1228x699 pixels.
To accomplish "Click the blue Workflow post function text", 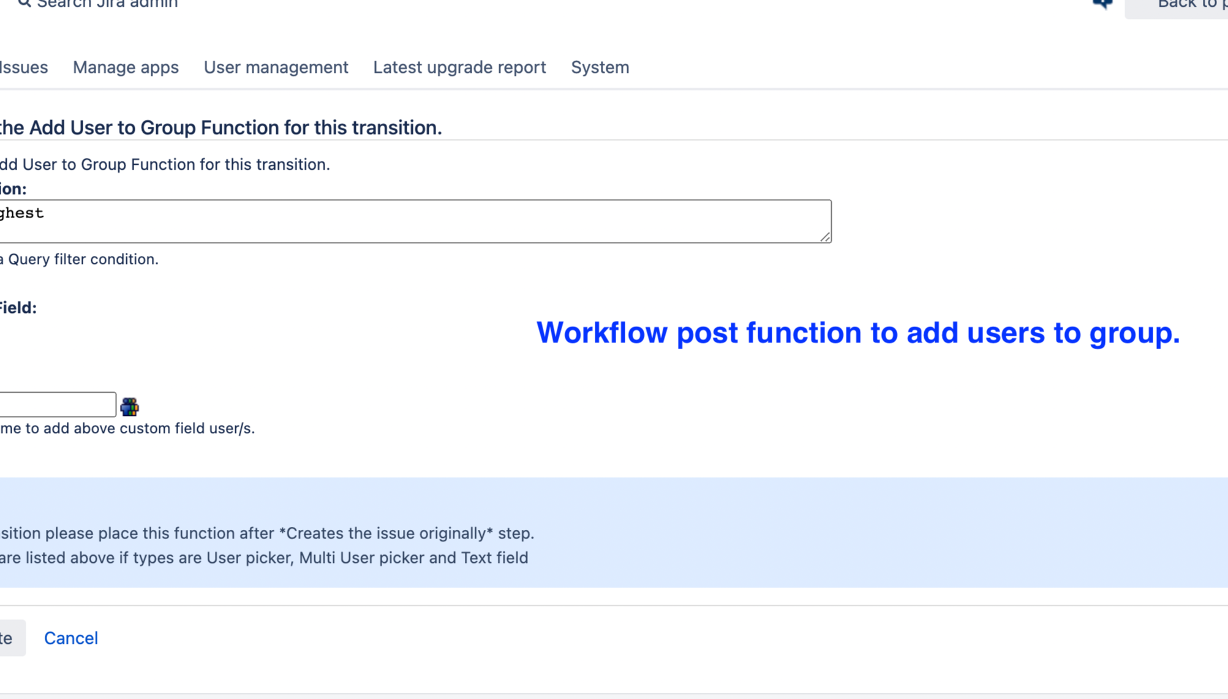I will pos(857,333).
